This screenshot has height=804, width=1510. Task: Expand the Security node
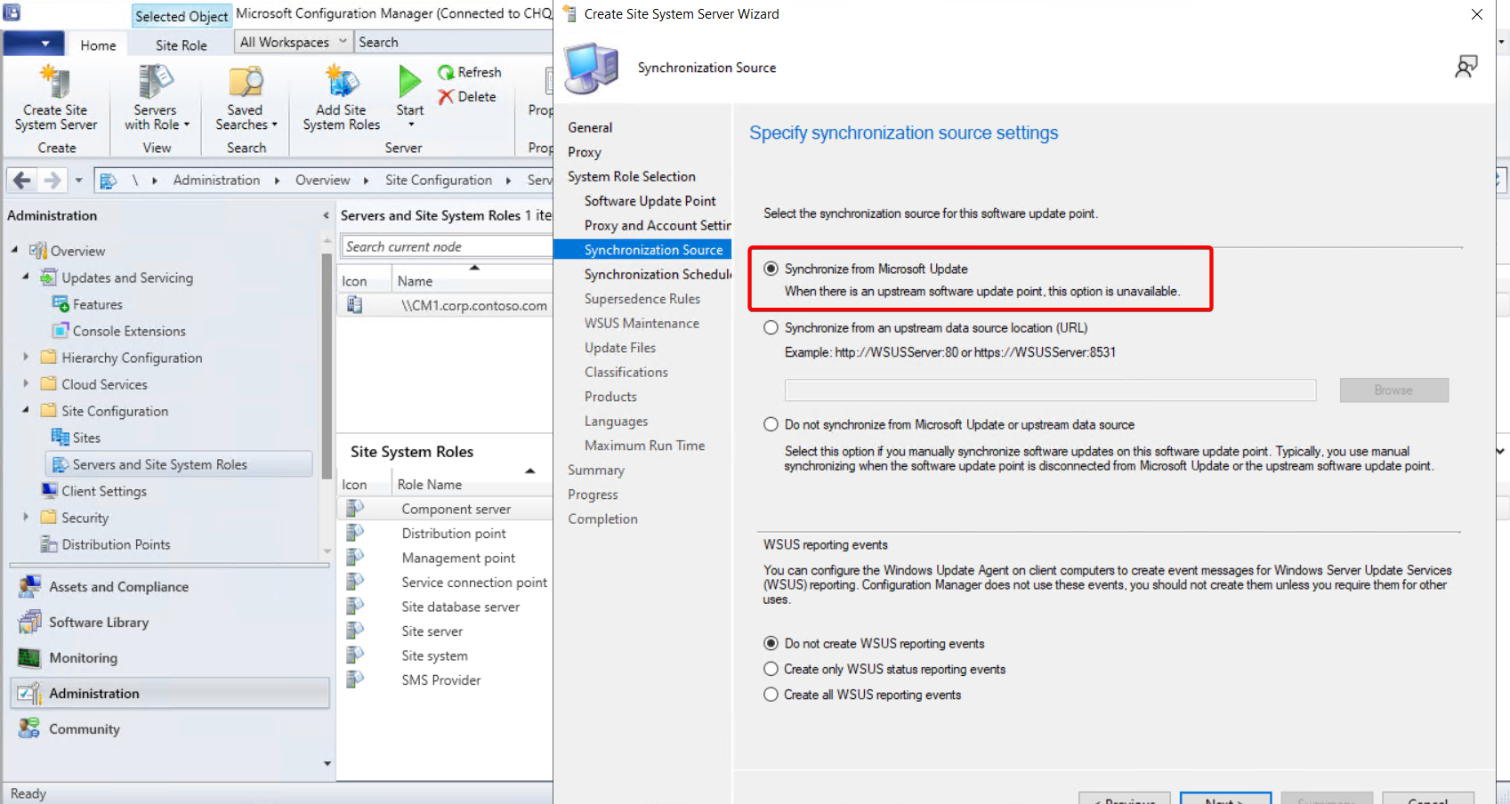pos(26,517)
